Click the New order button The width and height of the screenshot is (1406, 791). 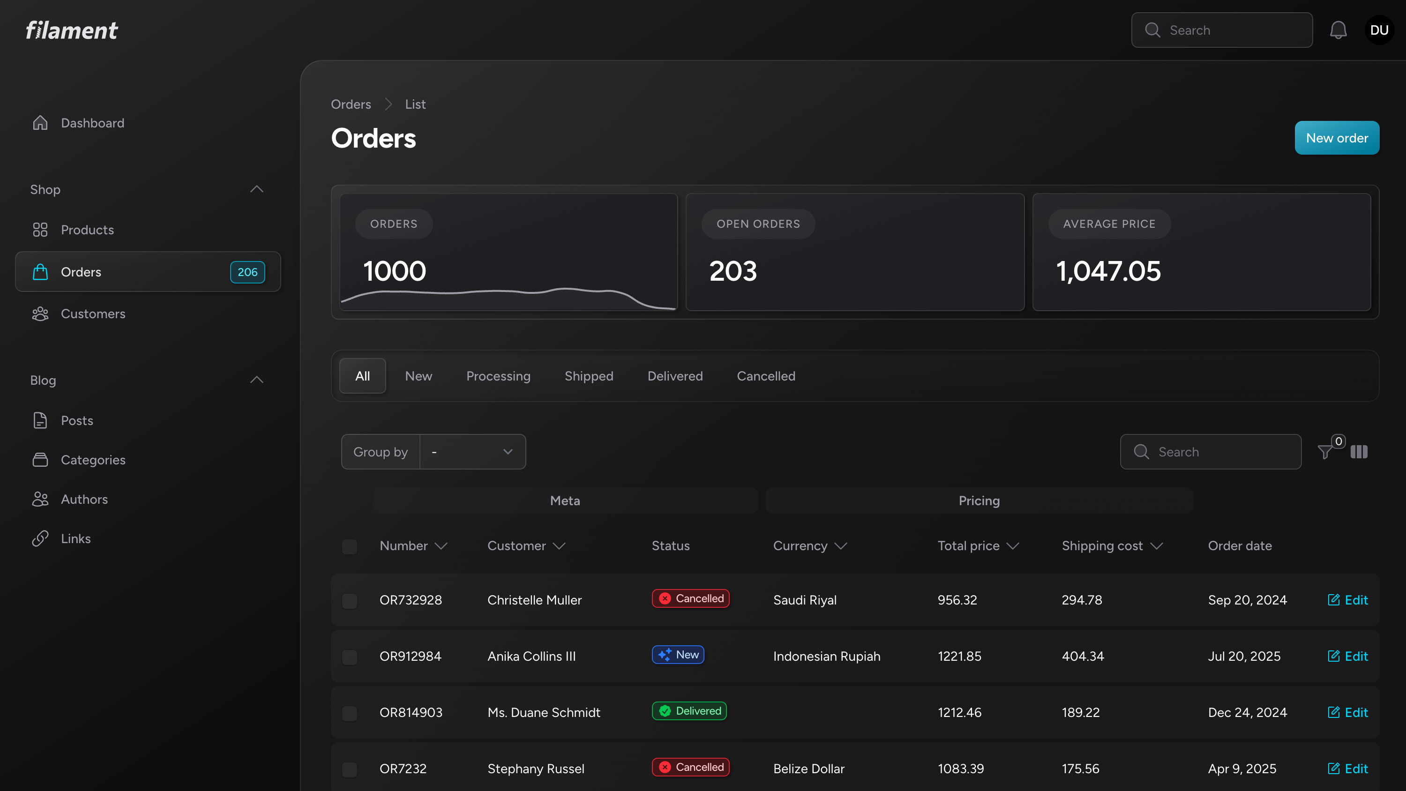1337,138
